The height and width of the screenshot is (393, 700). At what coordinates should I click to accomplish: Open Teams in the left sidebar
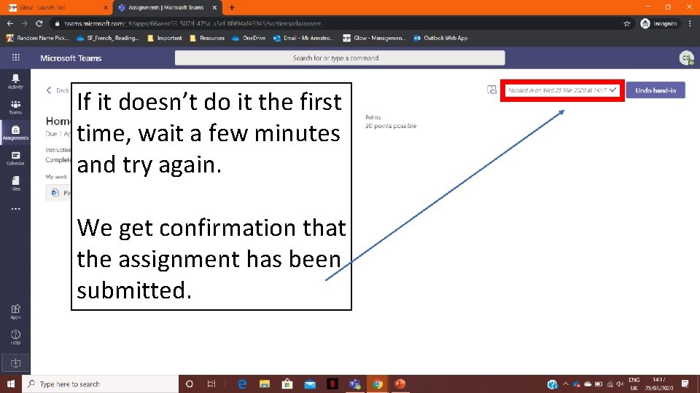[x=15, y=107]
